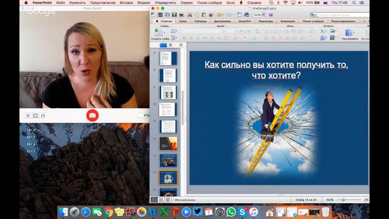Open the Формат menu

point(144,2)
